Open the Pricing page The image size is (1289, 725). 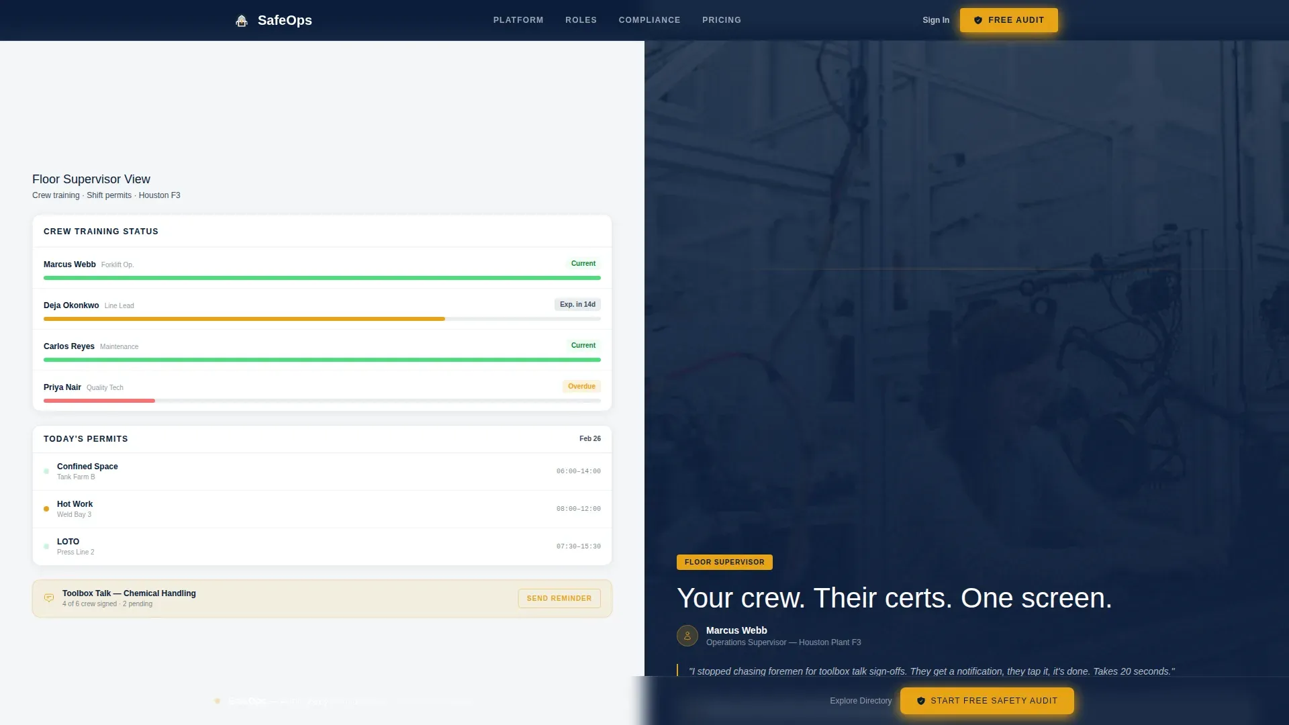(722, 20)
